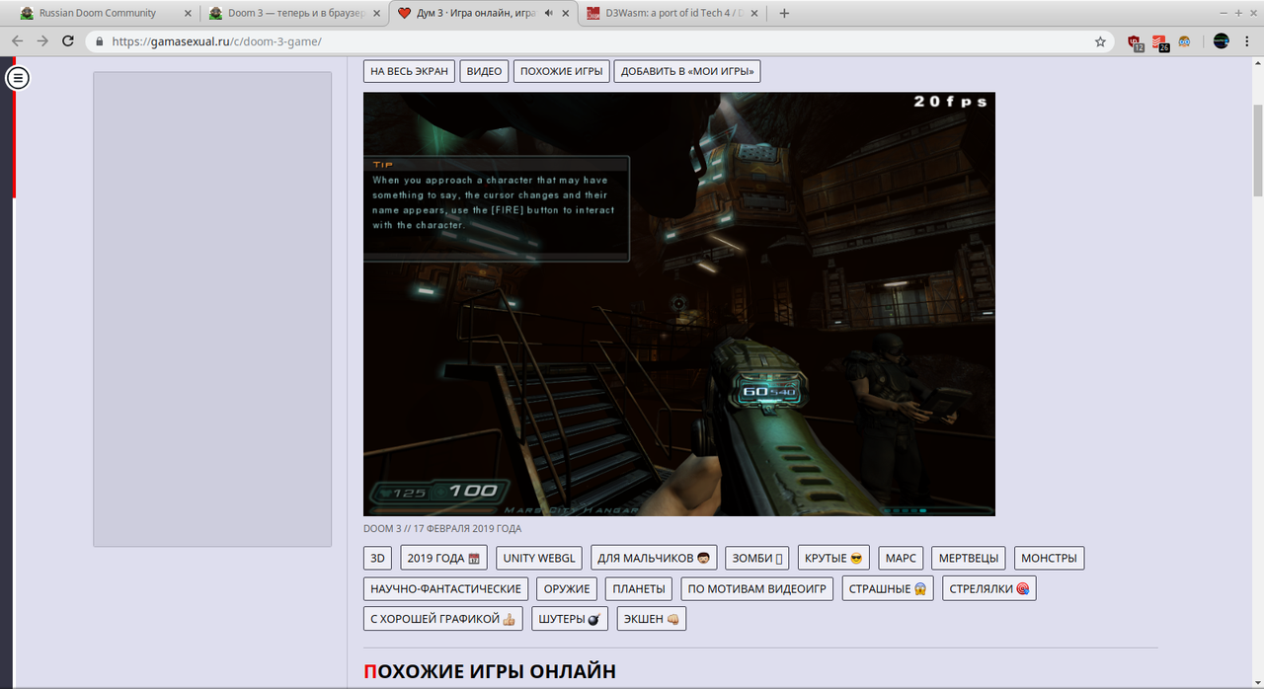Open the round hamburger site menu

click(x=18, y=78)
